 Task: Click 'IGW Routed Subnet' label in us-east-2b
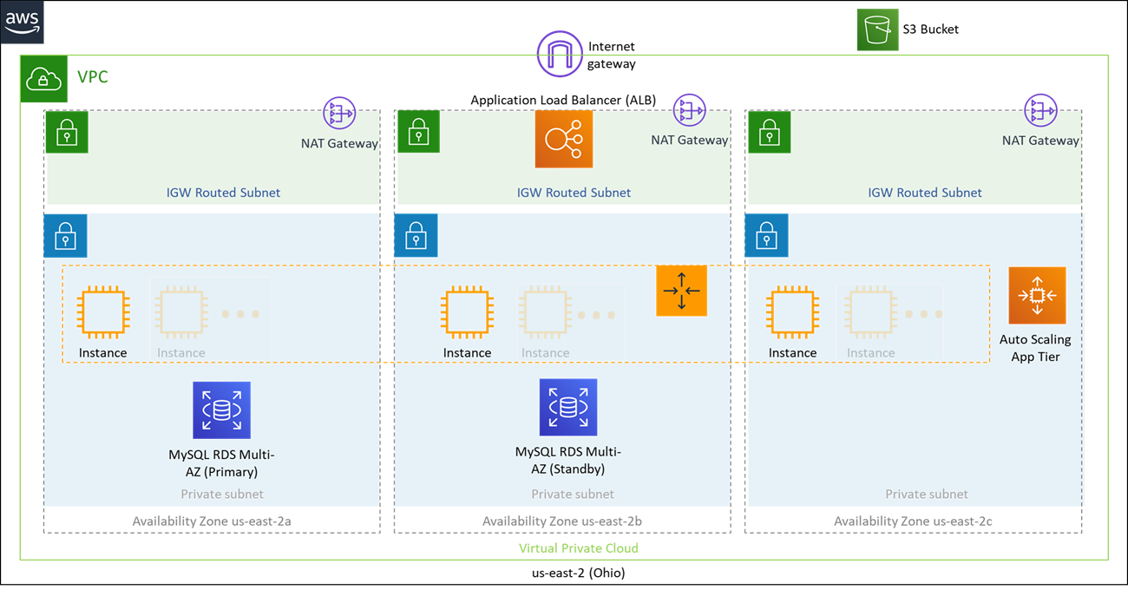pyautogui.click(x=574, y=193)
